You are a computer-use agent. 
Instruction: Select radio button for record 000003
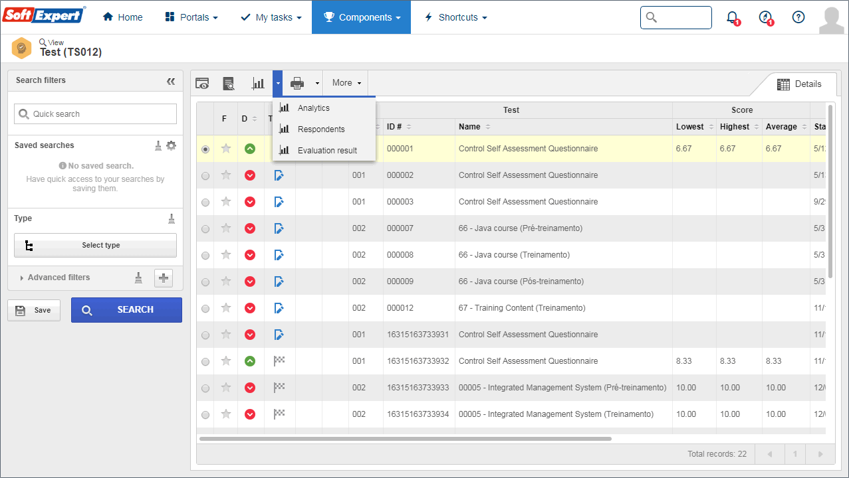(205, 202)
